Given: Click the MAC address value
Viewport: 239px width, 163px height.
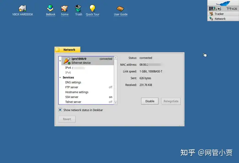Looking at the screenshot, I should tap(150, 65).
